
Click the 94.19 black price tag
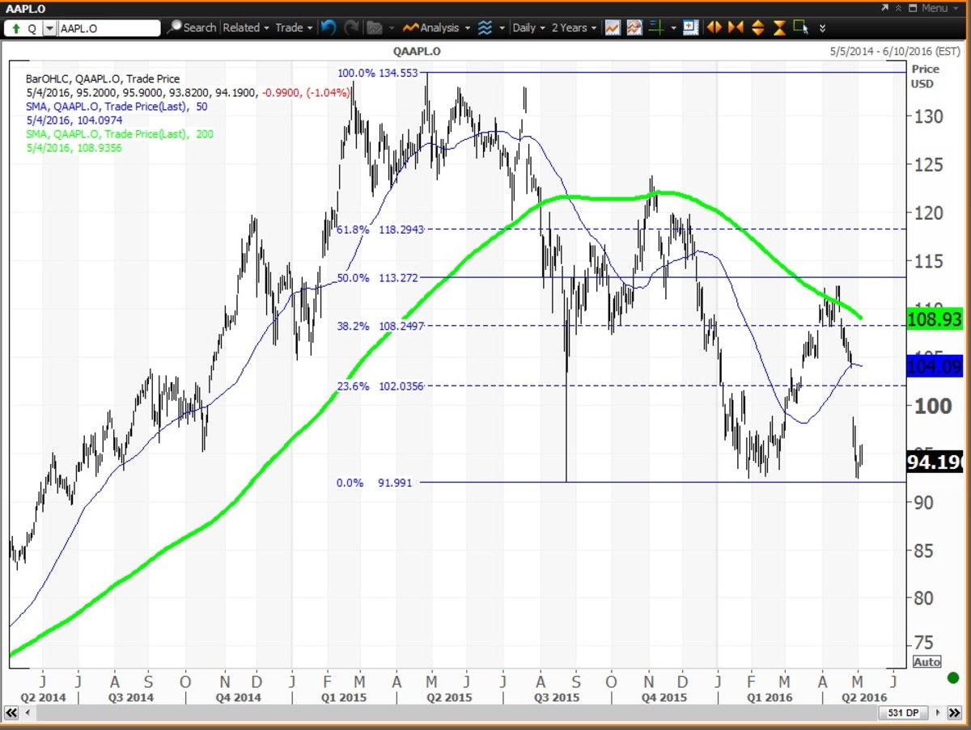[935, 462]
